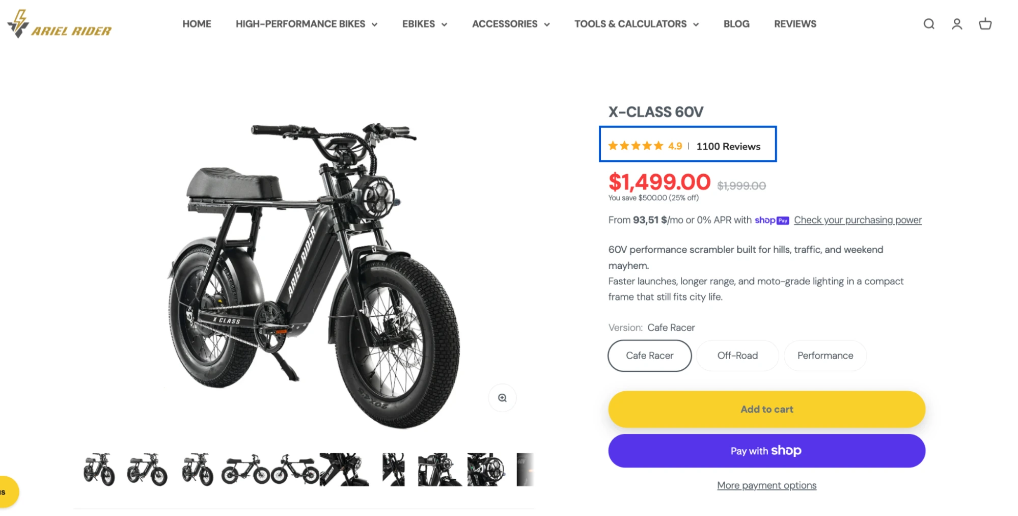The height and width of the screenshot is (516, 1018).
Task: Select the Performance version
Action: (x=824, y=356)
